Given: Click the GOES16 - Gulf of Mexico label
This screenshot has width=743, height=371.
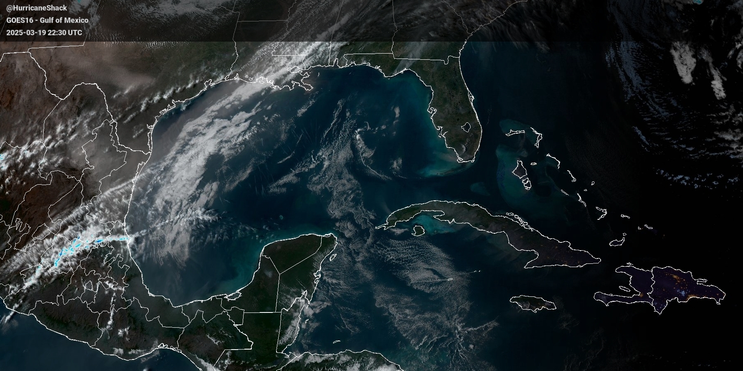Looking at the screenshot, I should [47, 20].
